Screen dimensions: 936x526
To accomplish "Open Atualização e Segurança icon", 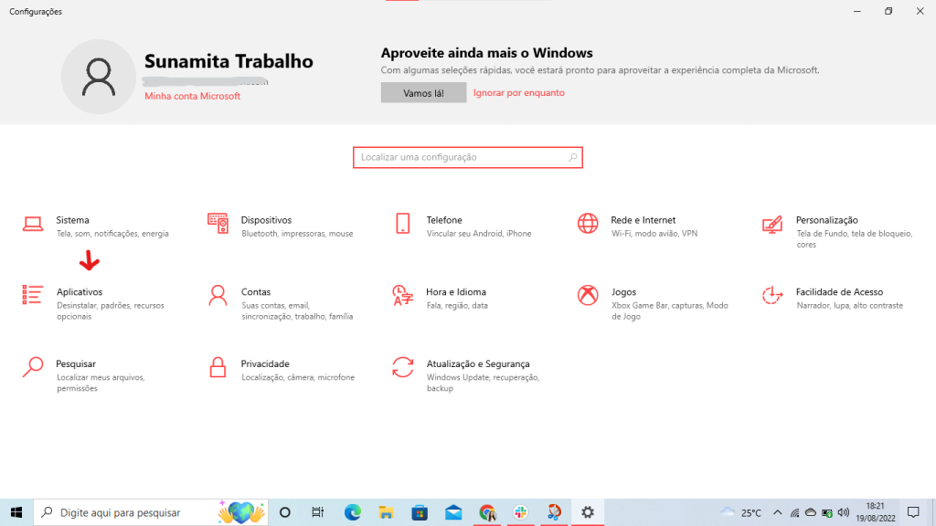I will (402, 367).
